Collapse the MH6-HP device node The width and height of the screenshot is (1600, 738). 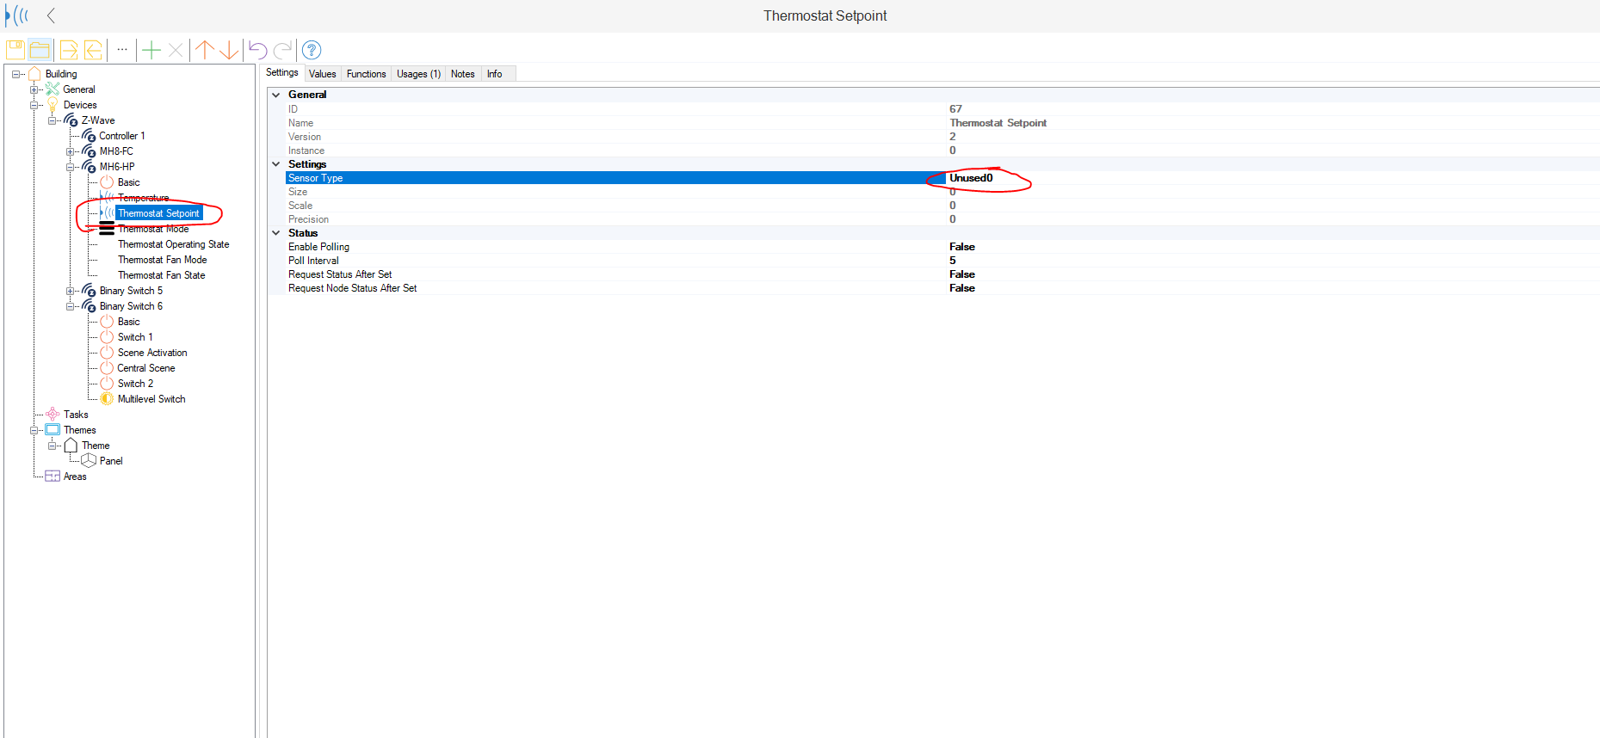pyautogui.click(x=71, y=167)
